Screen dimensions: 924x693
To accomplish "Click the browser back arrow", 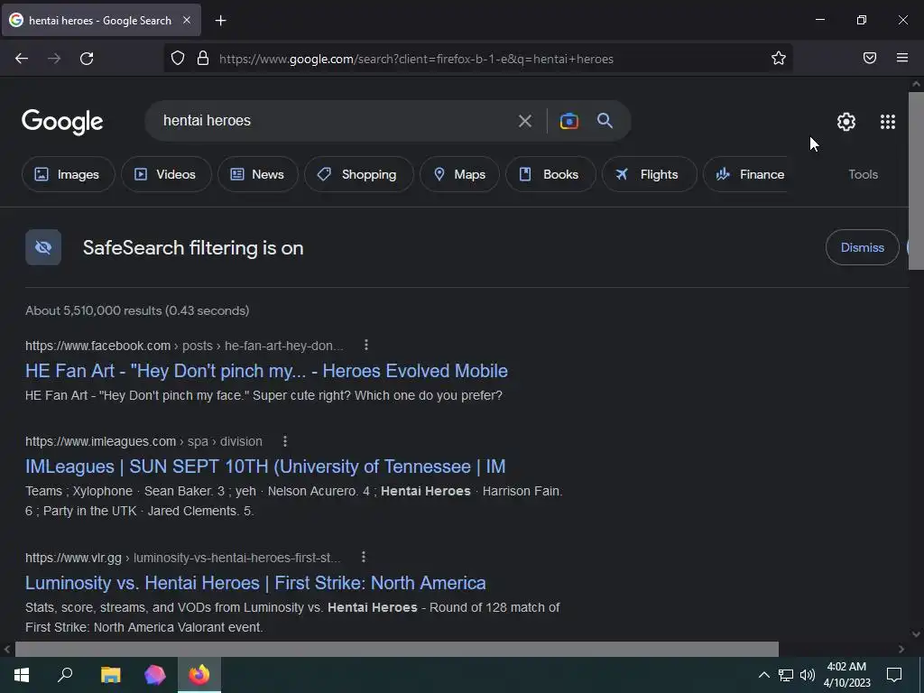I will [x=22, y=59].
